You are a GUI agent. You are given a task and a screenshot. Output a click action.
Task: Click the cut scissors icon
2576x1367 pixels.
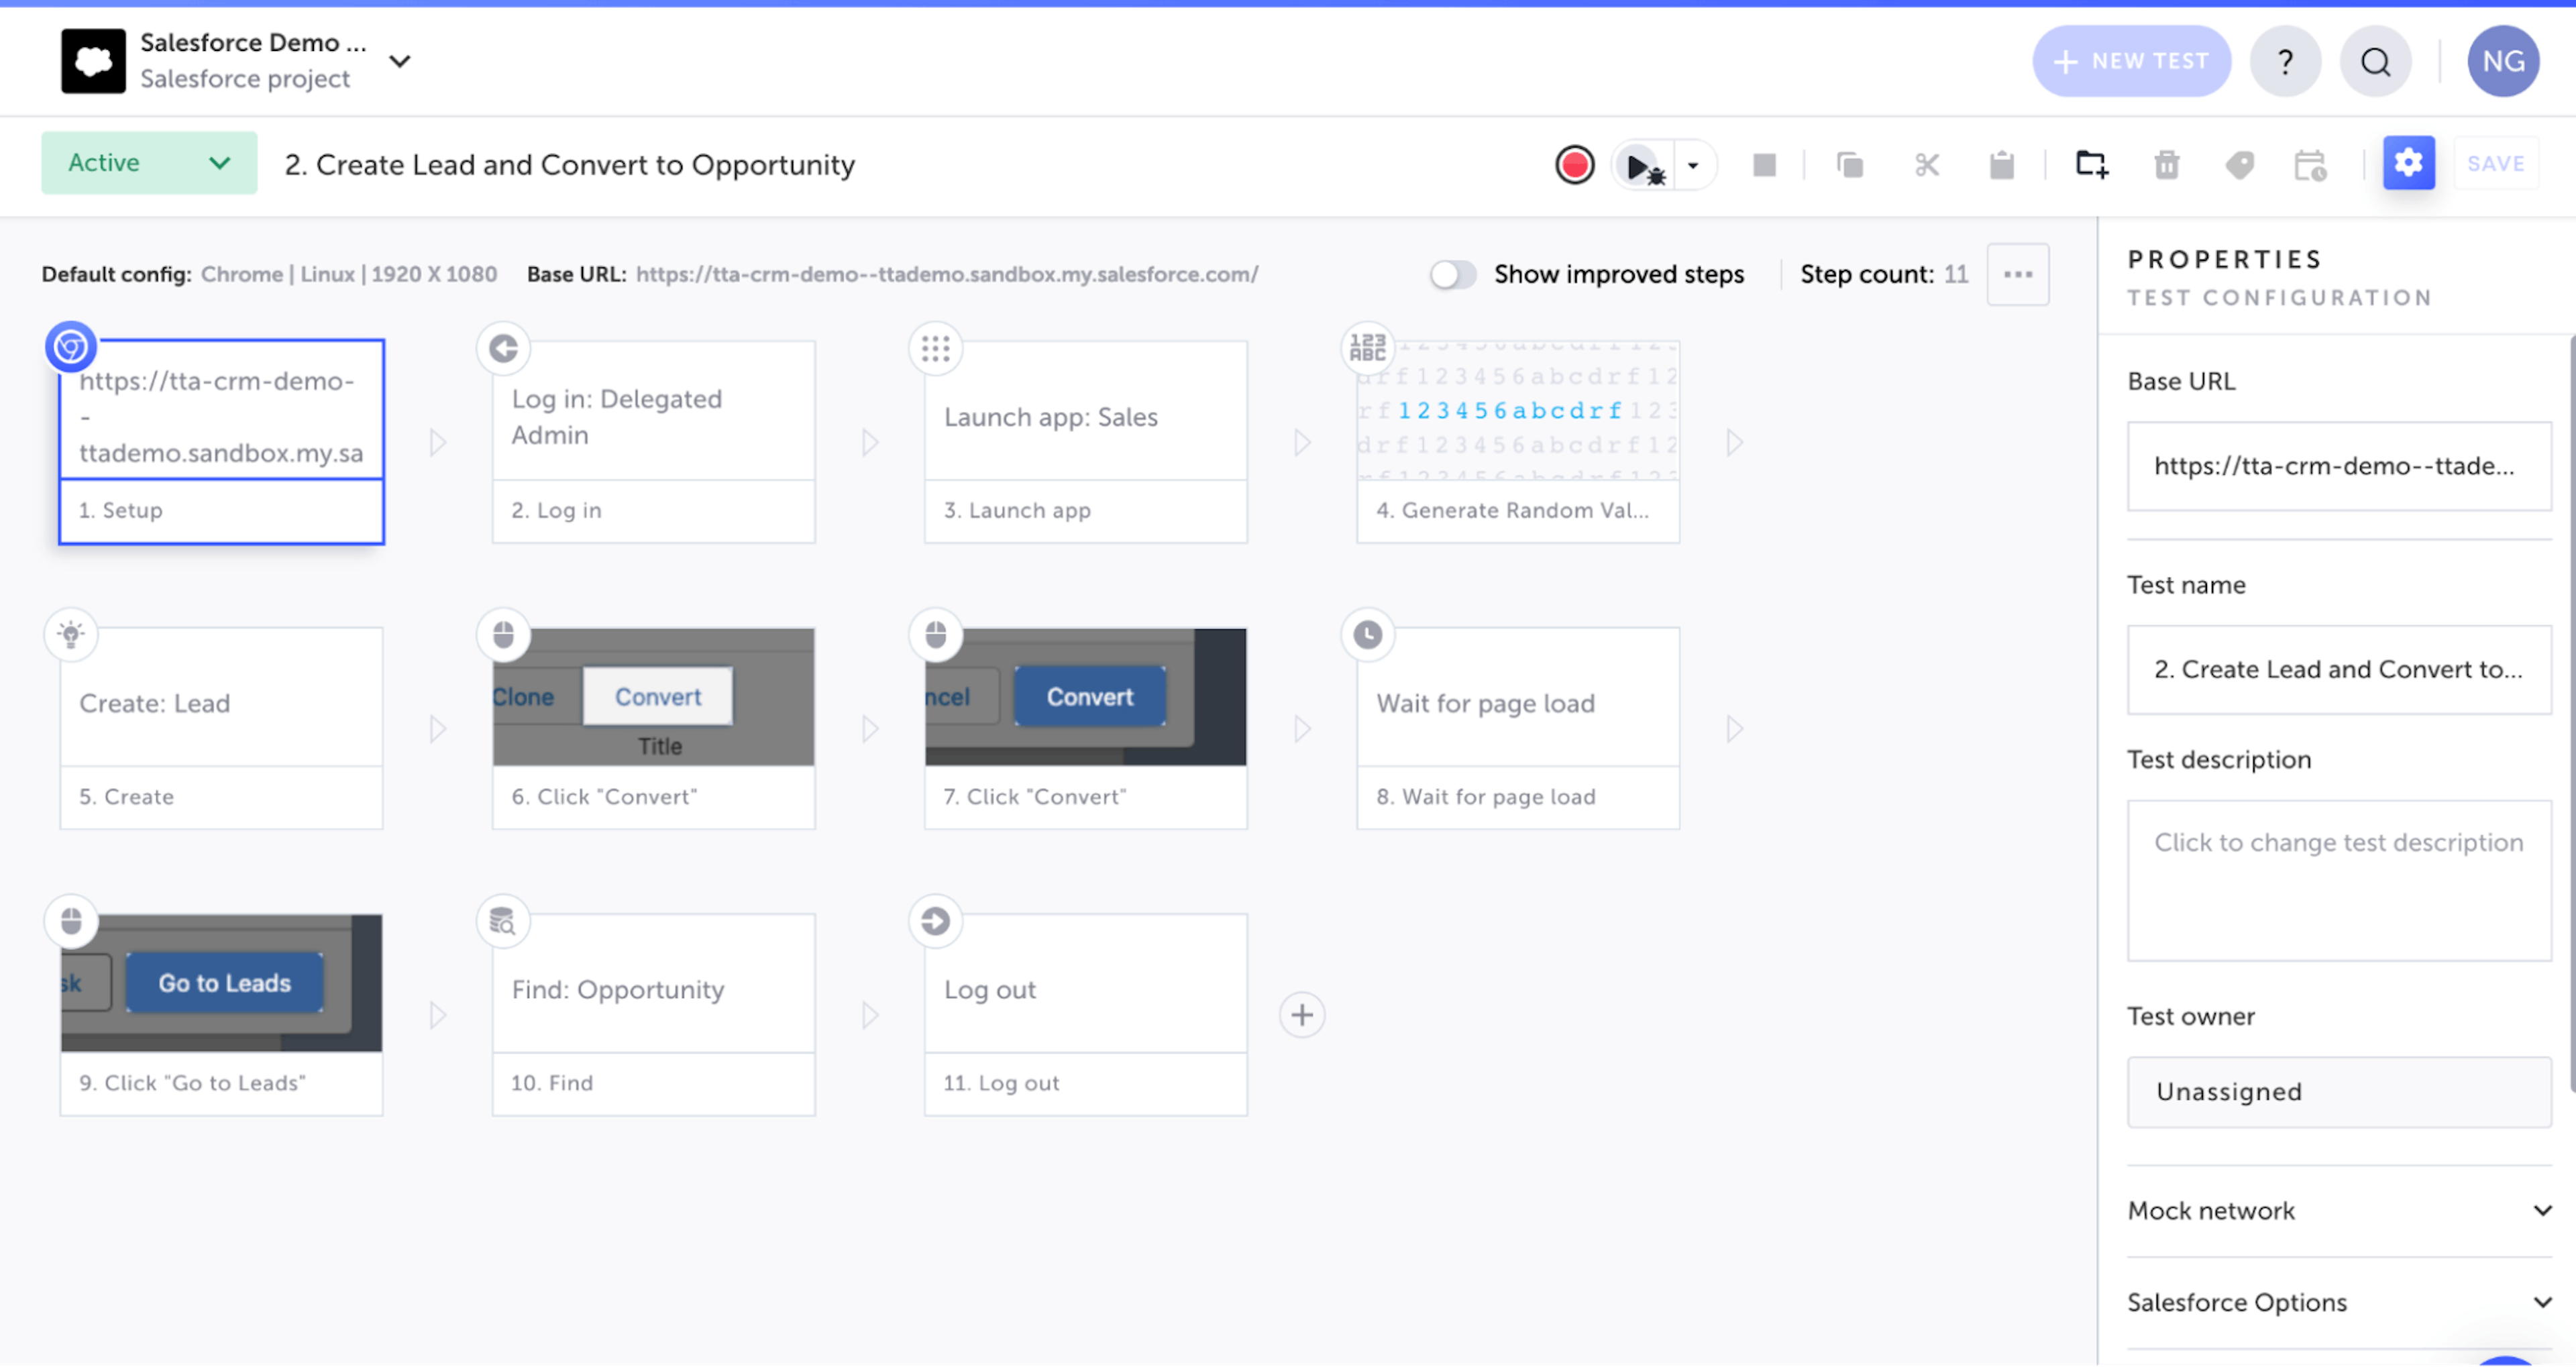pos(1926,165)
